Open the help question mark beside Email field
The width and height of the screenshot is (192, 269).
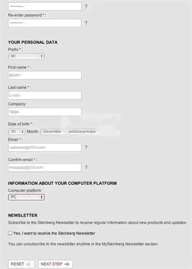pos(86,147)
